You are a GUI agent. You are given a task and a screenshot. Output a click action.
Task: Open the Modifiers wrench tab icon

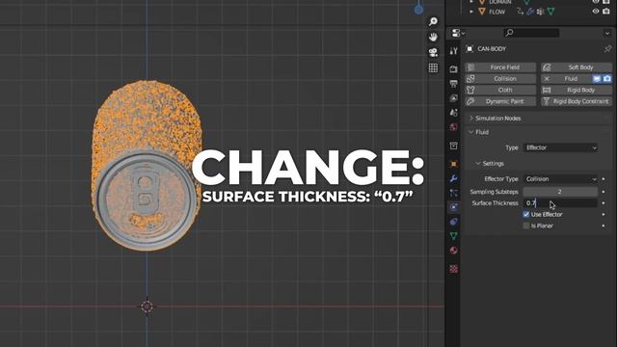pyautogui.click(x=454, y=178)
